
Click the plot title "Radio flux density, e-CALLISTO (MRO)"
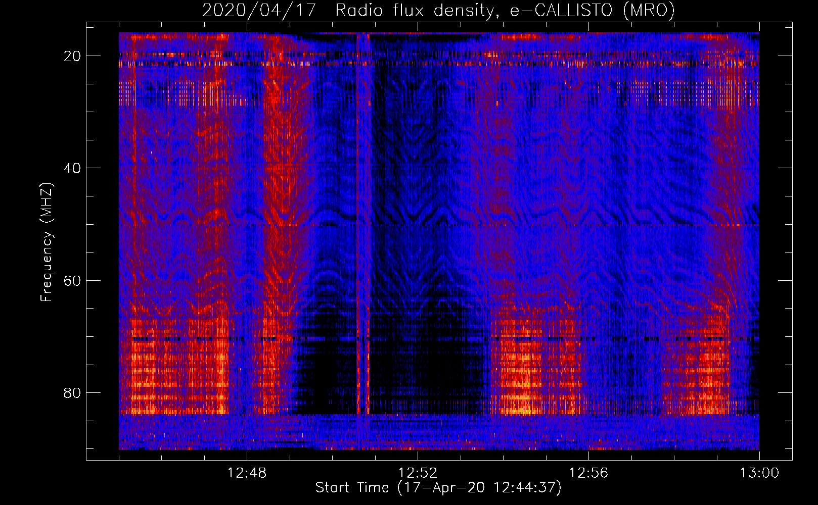(505, 10)
